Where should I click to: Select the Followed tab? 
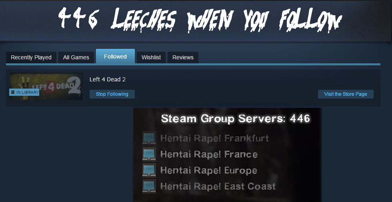pos(115,57)
